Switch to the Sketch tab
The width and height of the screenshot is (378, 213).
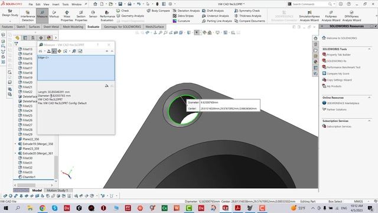(21, 27)
